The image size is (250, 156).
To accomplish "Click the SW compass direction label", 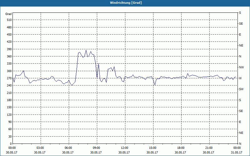I will coord(241,89).
